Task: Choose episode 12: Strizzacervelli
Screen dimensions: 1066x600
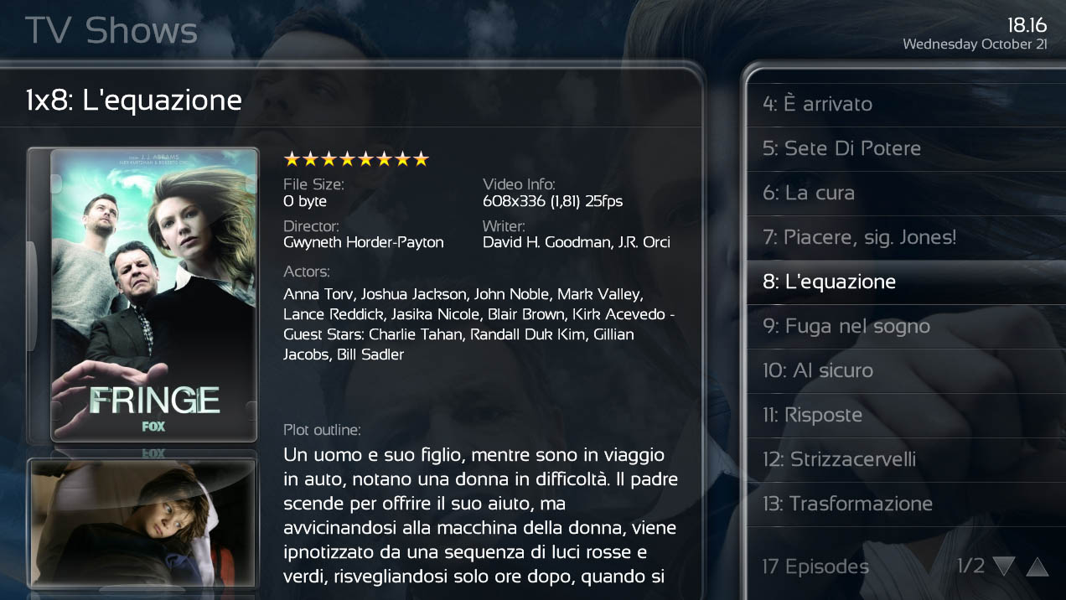Action: 905,459
